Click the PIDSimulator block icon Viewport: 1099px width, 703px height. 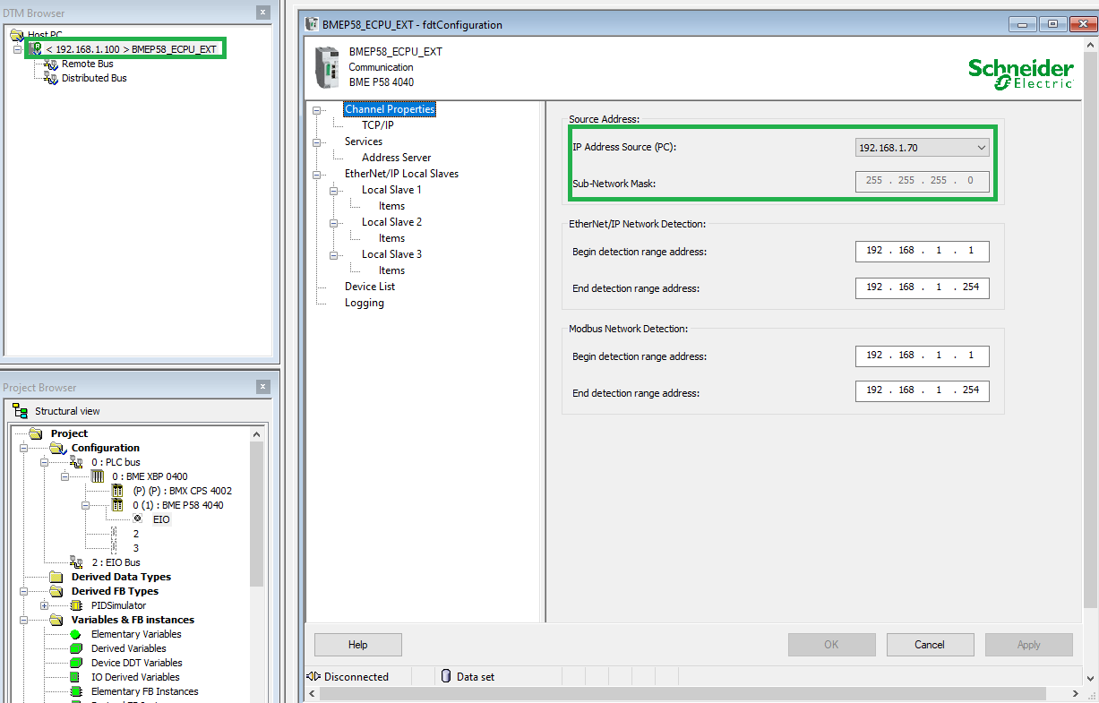76,605
